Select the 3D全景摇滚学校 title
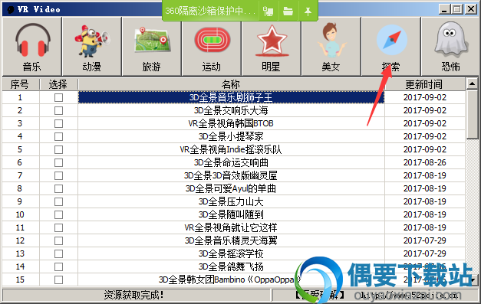481x304 pixels. [x=231, y=253]
